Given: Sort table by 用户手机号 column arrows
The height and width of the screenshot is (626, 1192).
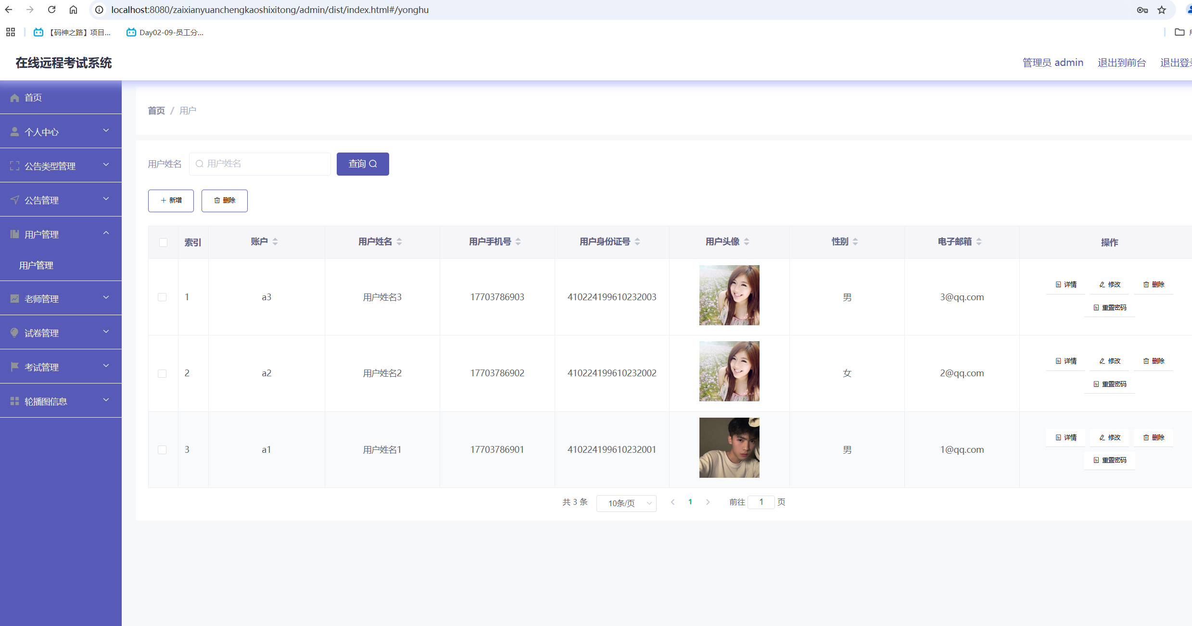Looking at the screenshot, I should tap(519, 242).
